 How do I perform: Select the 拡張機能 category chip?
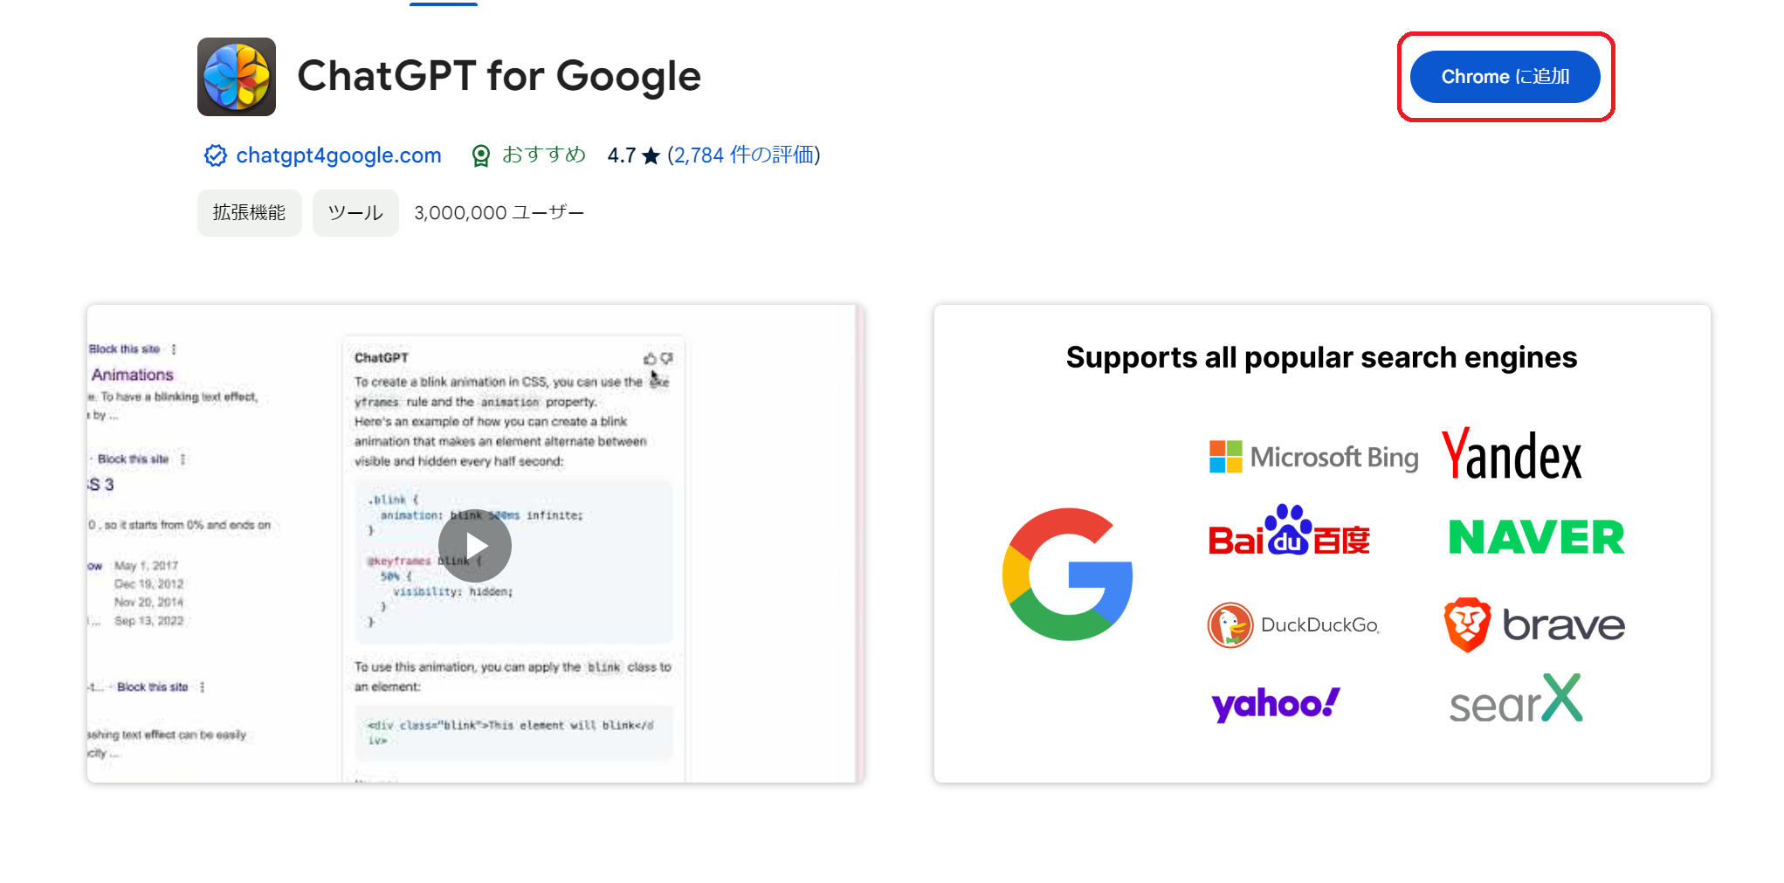[x=249, y=213]
